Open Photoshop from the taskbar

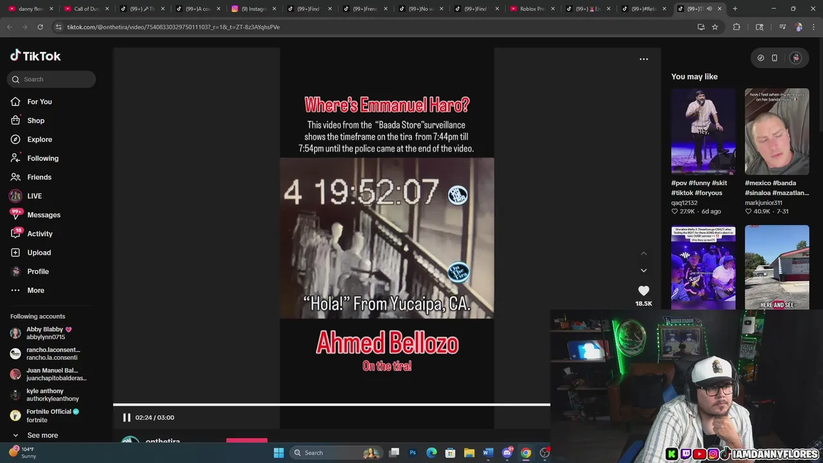413,453
